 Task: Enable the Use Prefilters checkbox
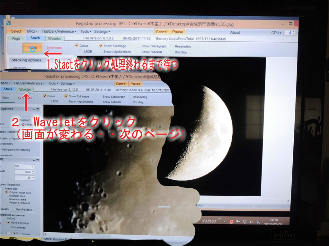pos(13,209)
